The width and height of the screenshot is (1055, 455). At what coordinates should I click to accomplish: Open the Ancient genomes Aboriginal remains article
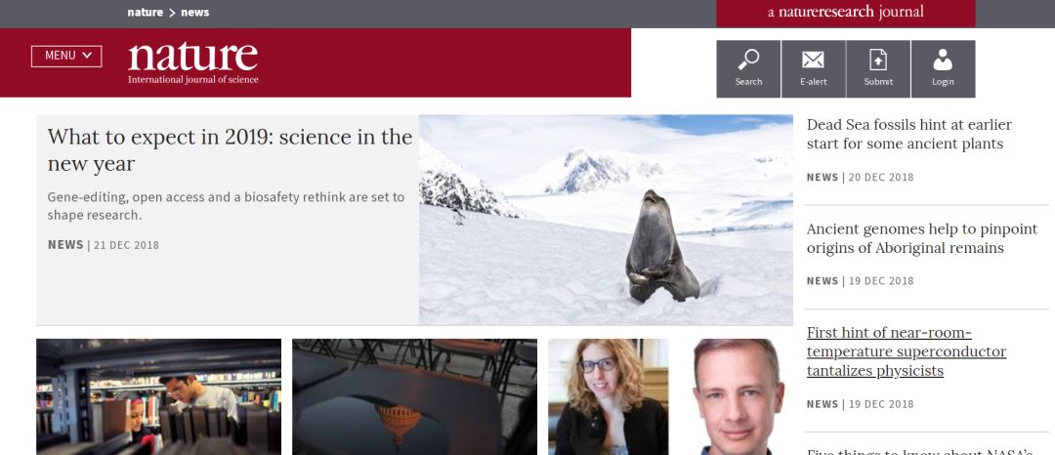[x=922, y=238]
